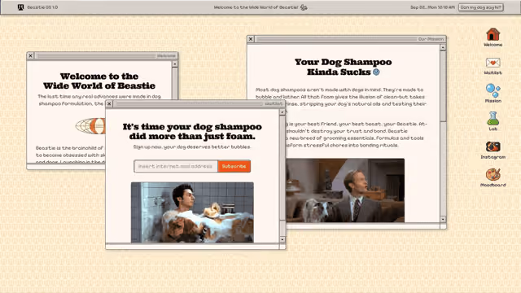Open the Moodboard palette desktop icon
This screenshot has height=293, width=521.
point(493,177)
